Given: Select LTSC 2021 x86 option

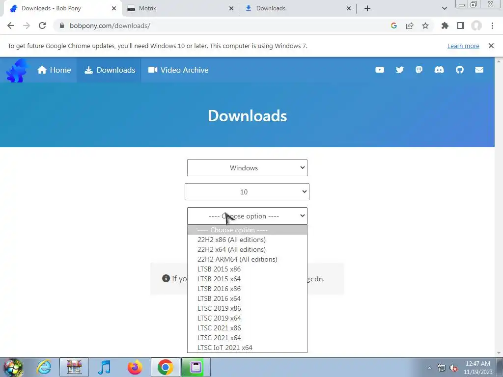Looking at the screenshot, I should pyautogui.click(x=247, y=328).
